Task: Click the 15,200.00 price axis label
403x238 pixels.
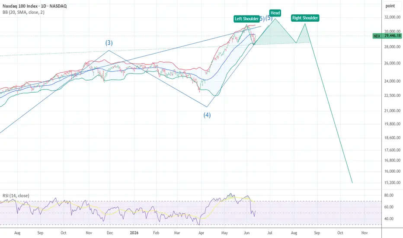Action: coord(392,183)
